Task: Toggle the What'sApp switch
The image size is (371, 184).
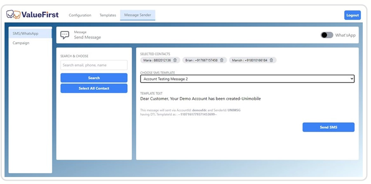Action: point(327,35)
